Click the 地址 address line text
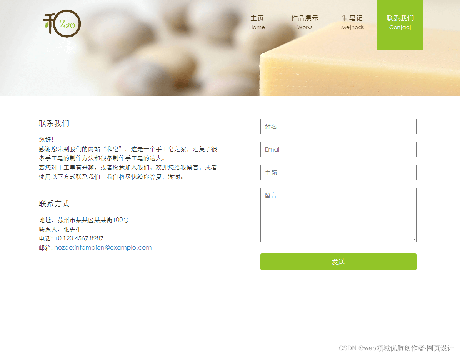Screen dimensions: 460x355 [x=83, y=220]
